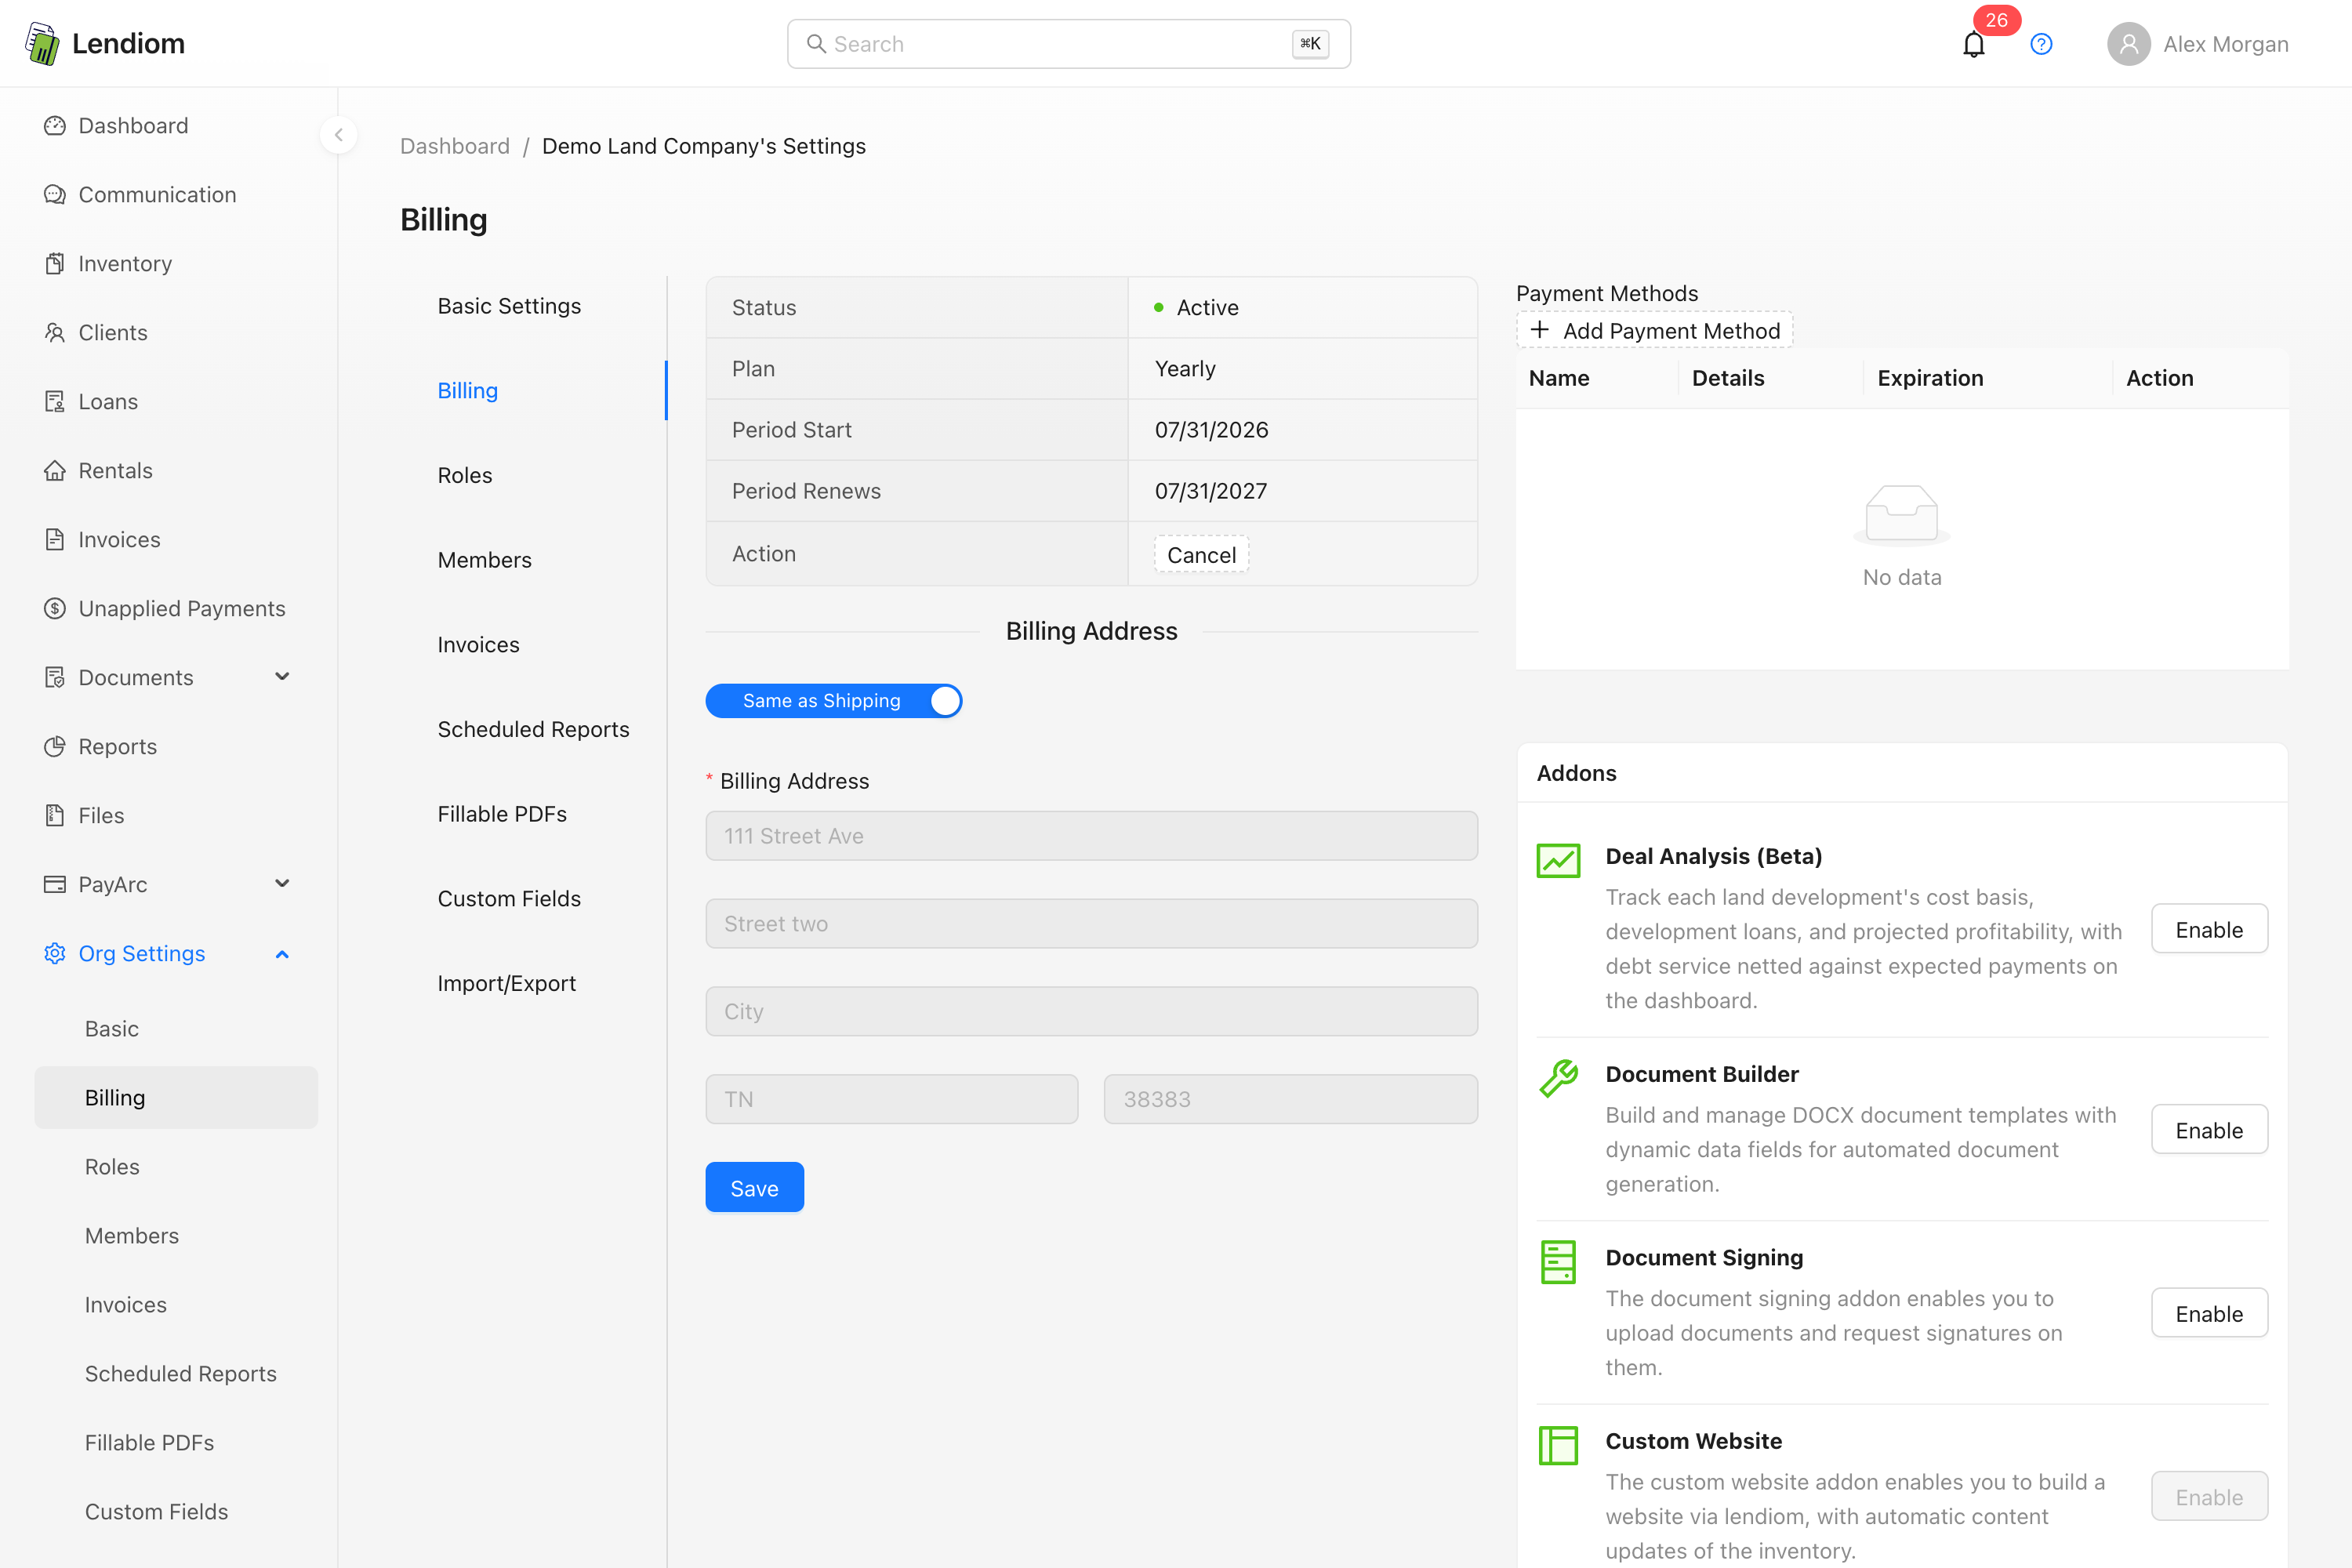Screen dimensions: 2352x1568
Task: Collapse the sidebar with the arrow button
Action: pyautogui.click(x=339, y=134)
